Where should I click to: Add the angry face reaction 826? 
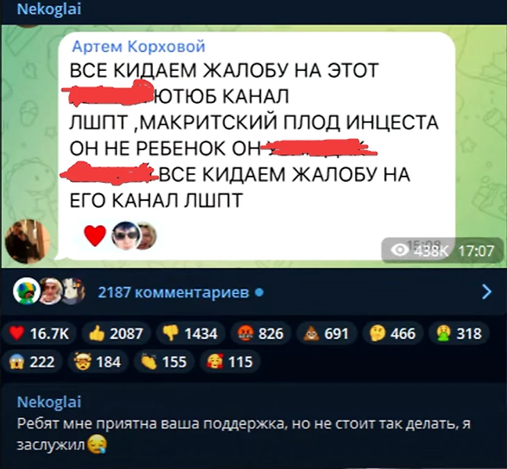tap(260, 334)
